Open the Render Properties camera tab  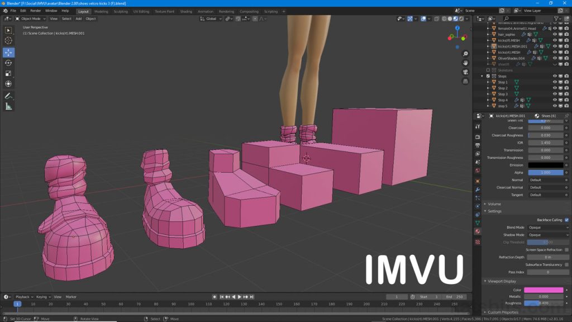click(x=478, y=138)
